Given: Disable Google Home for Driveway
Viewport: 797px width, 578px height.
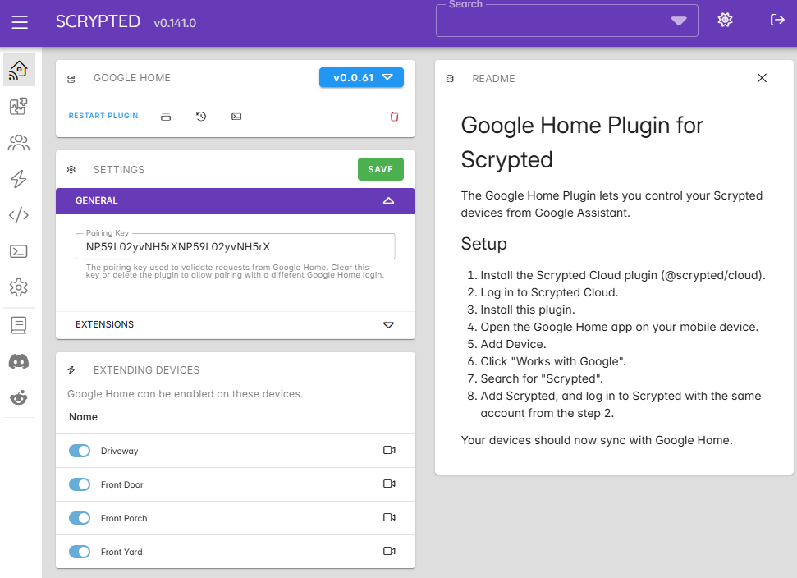Looking at the screenshot, I should 80,451.
